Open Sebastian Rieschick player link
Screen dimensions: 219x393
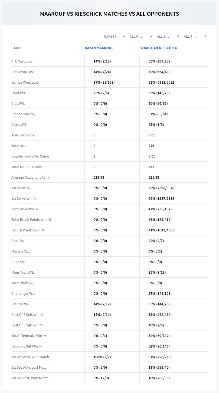pyautogui.click(x=158, y=48)
